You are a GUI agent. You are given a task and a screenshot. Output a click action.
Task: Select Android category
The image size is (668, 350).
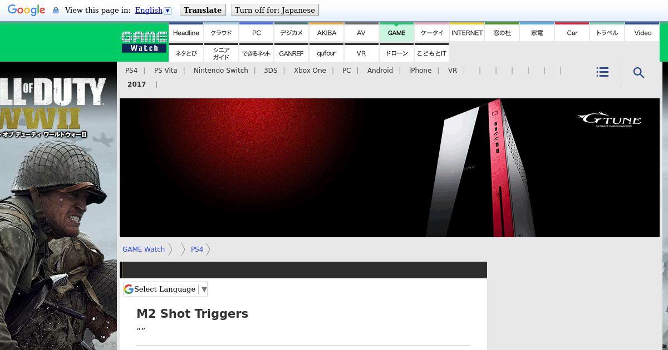point(380,71)
